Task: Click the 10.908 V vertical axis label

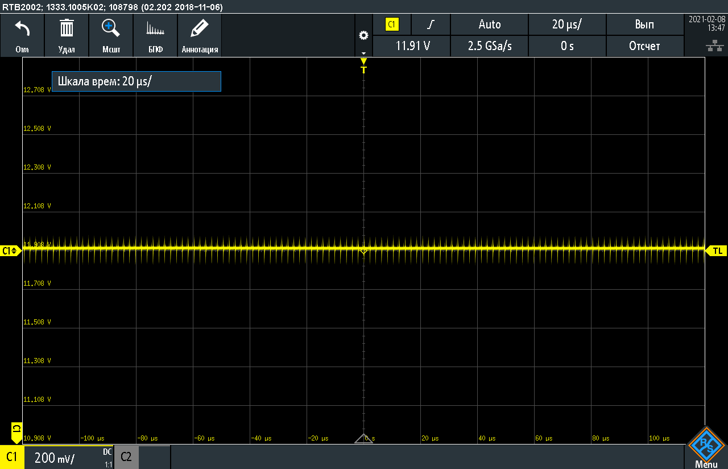Action: point(37,438)
